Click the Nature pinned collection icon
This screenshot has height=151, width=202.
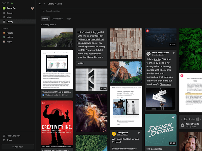[x=4, y=37]
